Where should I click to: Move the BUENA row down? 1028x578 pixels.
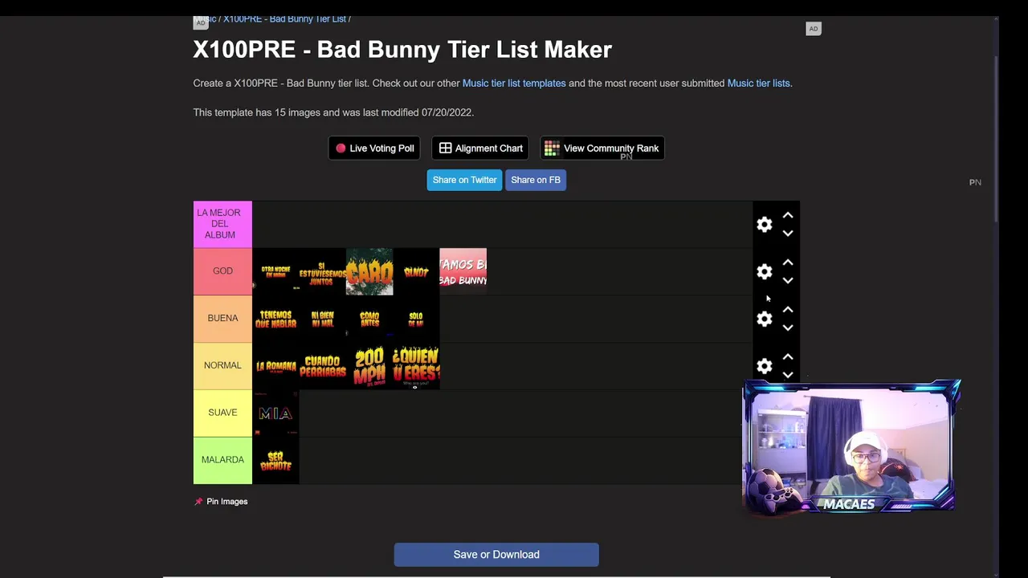(x=788, y=328)
